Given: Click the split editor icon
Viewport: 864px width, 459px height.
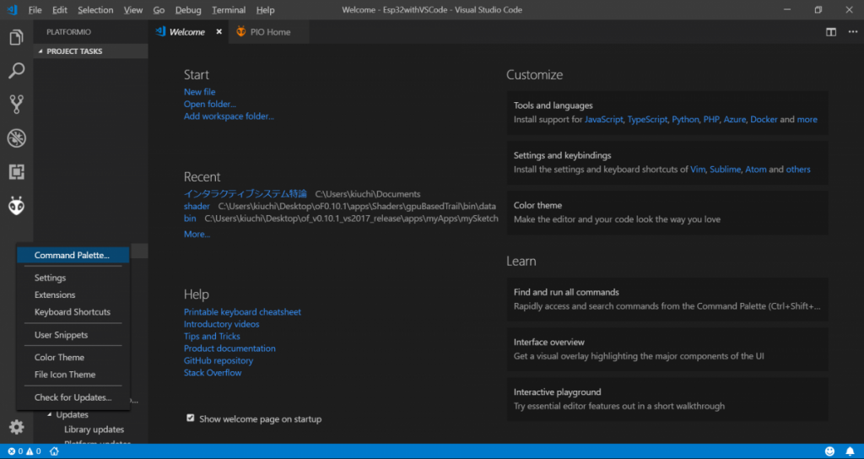Looking at the screenshot, I should click(831, 32).
